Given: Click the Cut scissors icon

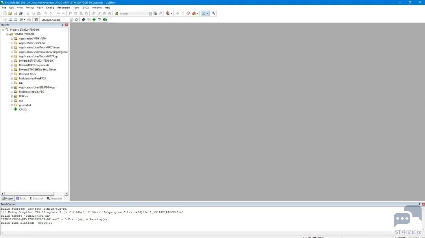Looking at the screenshot, I should (x=28, y=13).
